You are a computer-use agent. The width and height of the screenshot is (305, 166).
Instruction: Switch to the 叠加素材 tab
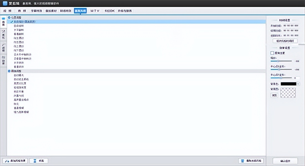click(51, 11)
